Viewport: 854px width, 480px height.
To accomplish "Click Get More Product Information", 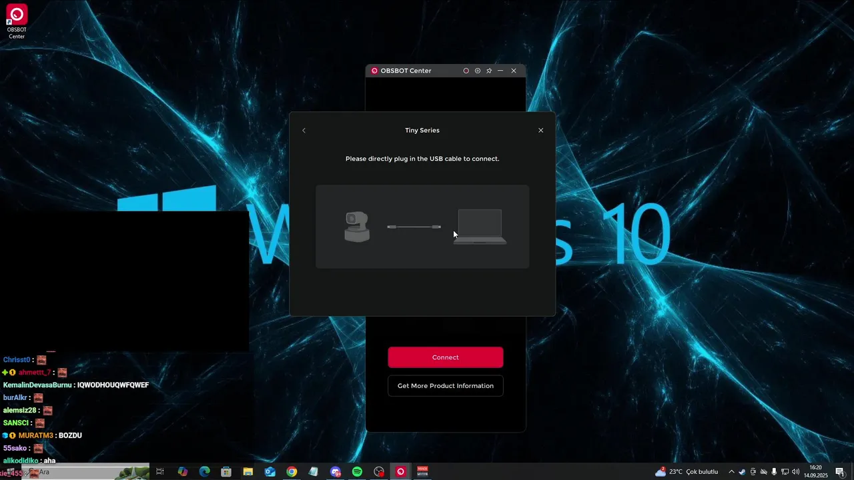I will [446, 386].
